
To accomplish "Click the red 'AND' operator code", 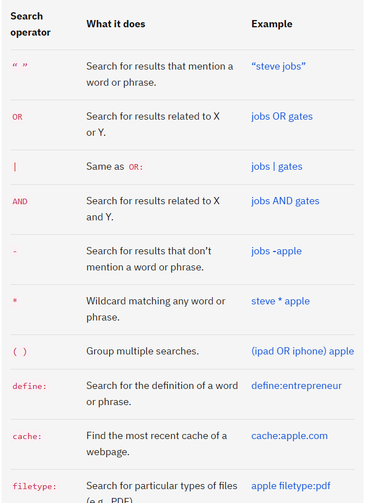I will [x=19, y=201].
